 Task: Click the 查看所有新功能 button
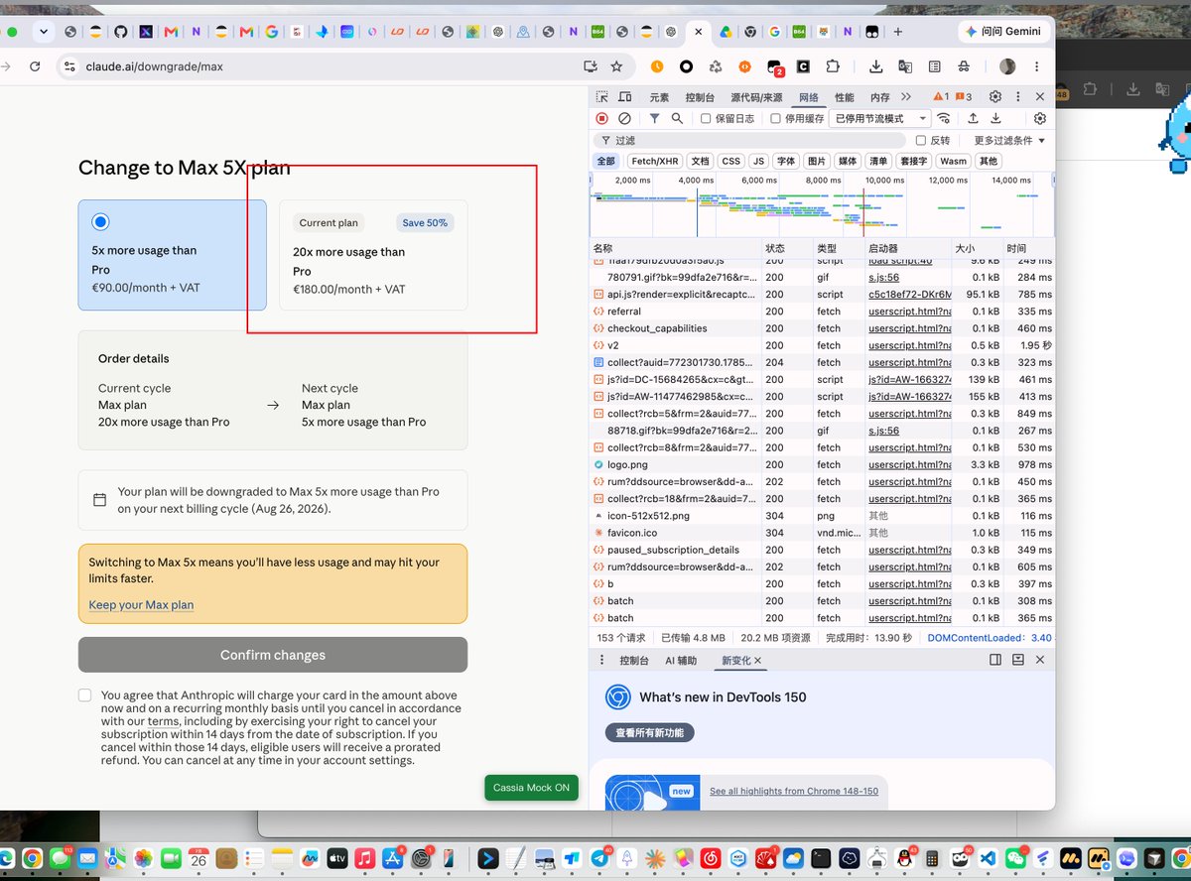tap(650, 732)
